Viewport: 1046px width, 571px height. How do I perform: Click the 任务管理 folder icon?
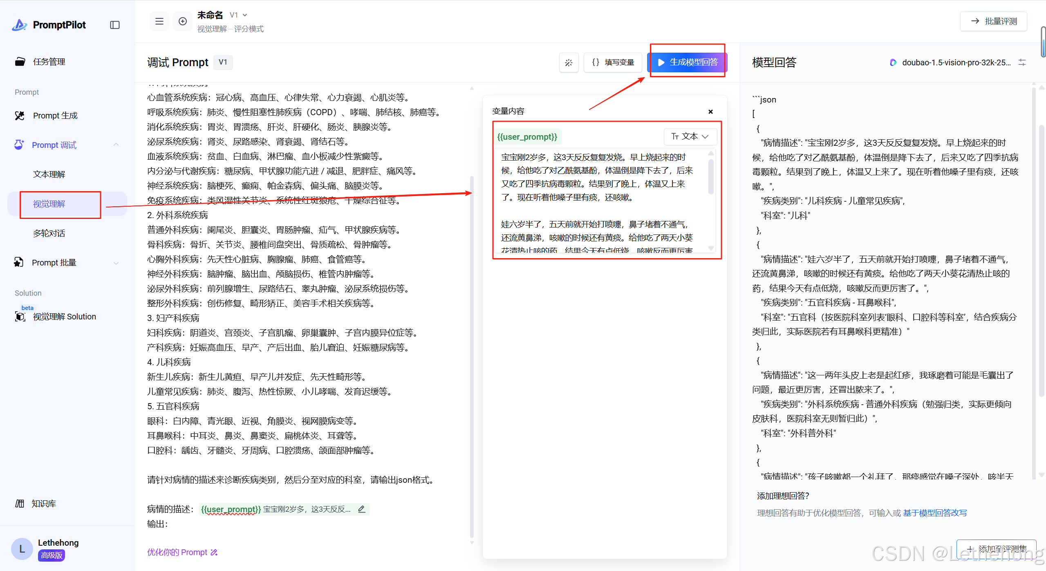[20, 62]
